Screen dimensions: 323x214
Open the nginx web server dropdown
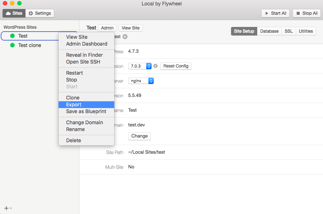coord(141,81)
